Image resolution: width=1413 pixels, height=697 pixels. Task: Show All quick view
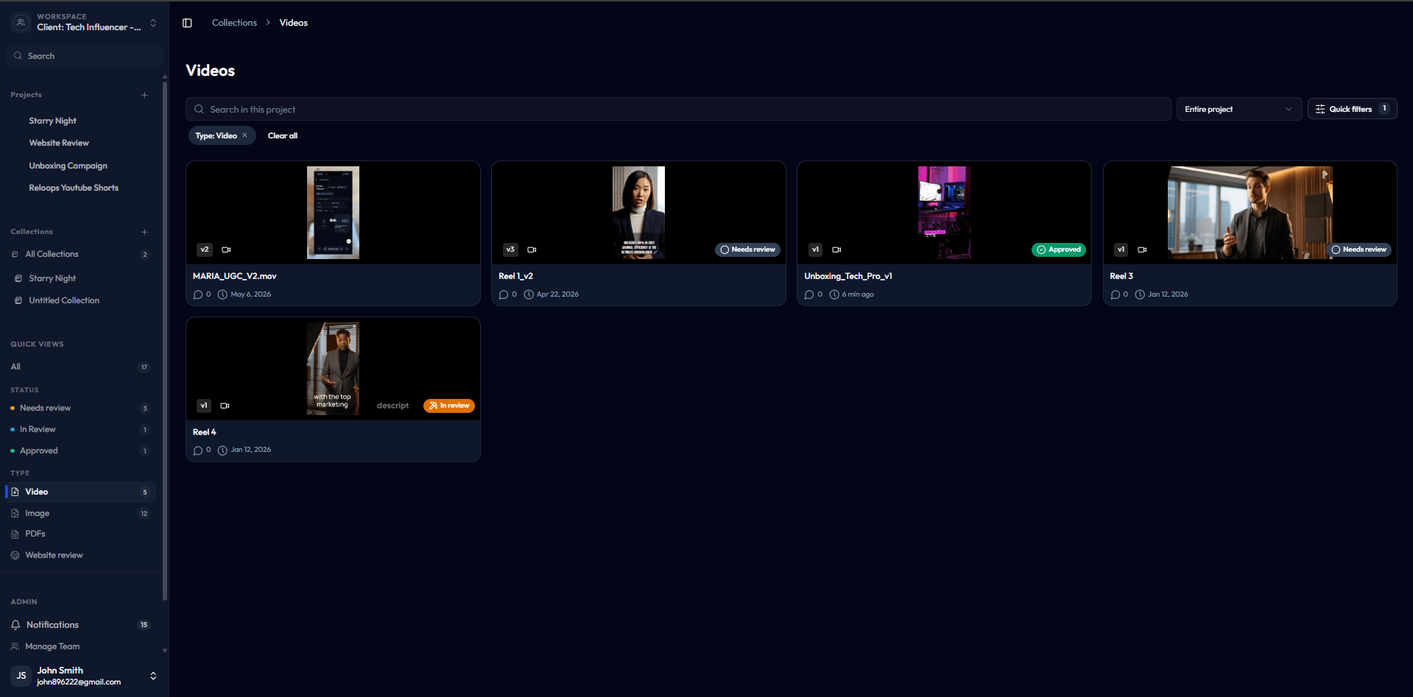pyautogui.click(x=80, y=367)
